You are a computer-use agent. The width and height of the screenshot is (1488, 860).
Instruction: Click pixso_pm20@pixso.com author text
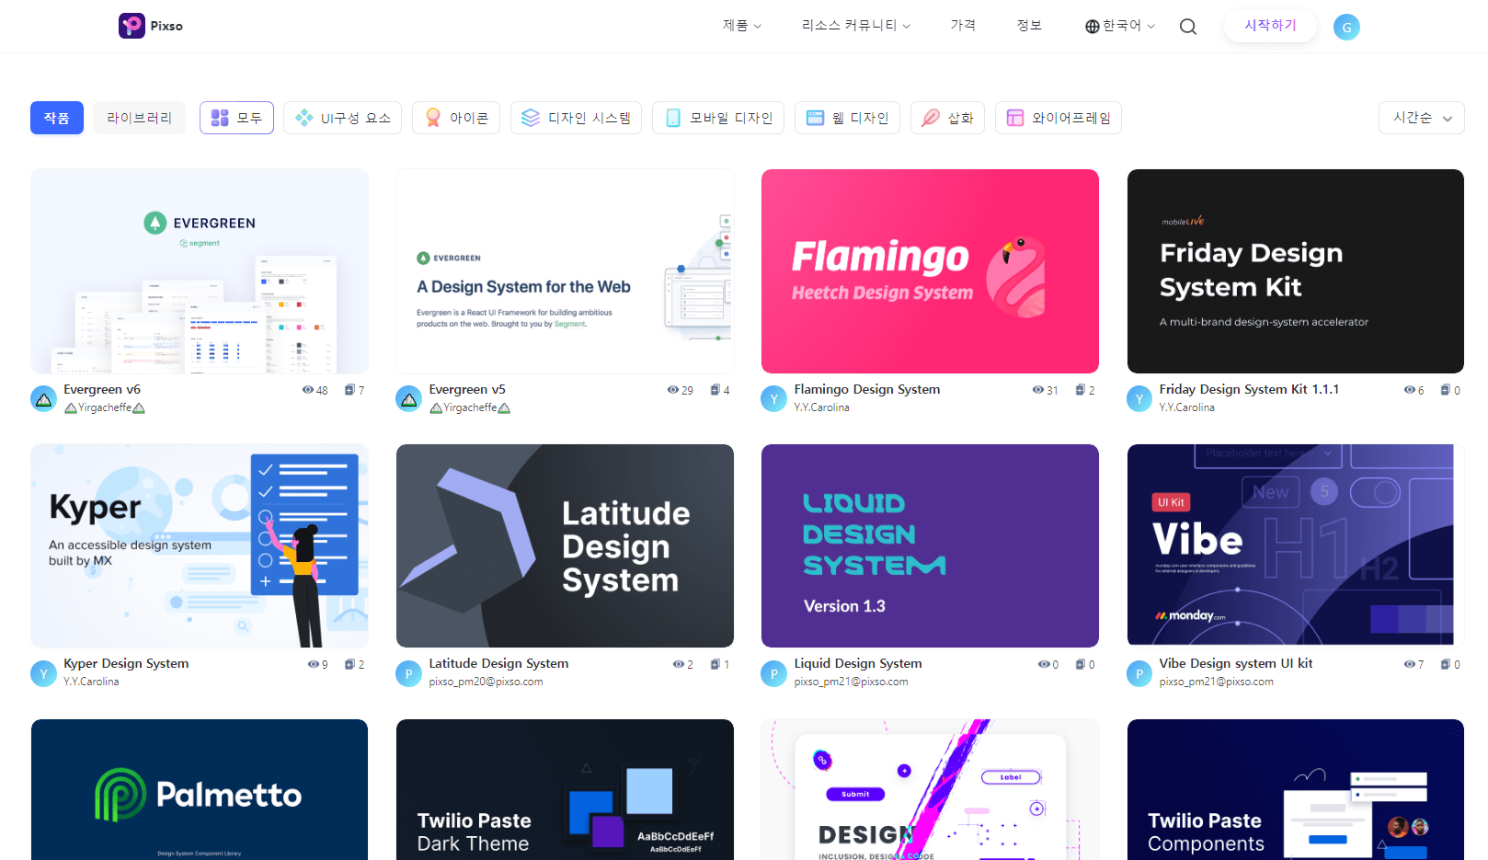(486, 682)
